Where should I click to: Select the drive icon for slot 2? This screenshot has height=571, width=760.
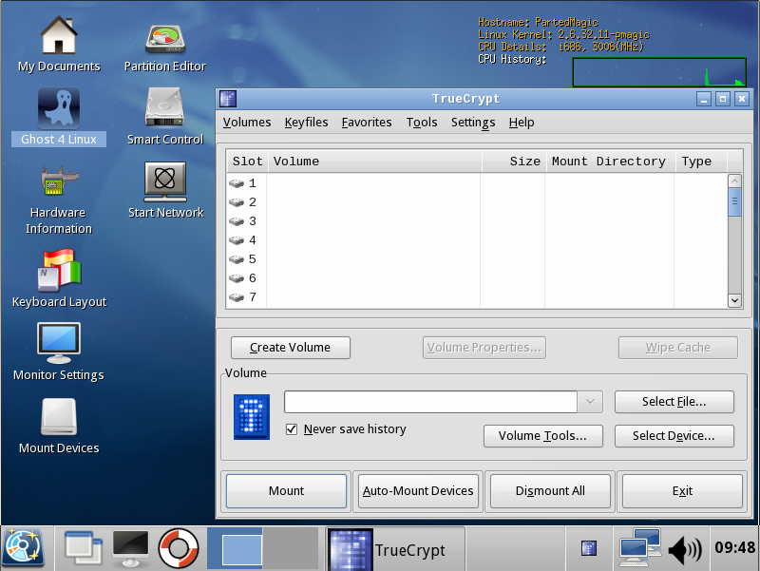pyautogui.click(x=237, y=202)
